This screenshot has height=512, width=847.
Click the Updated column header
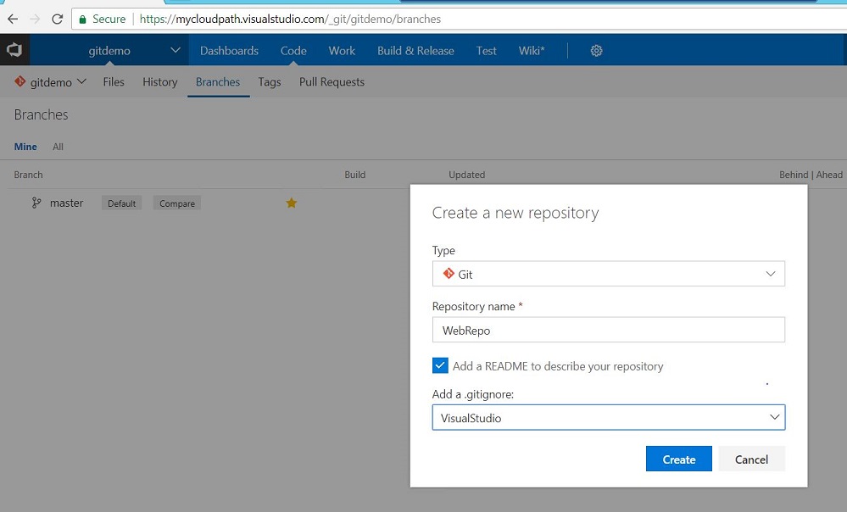466,175
